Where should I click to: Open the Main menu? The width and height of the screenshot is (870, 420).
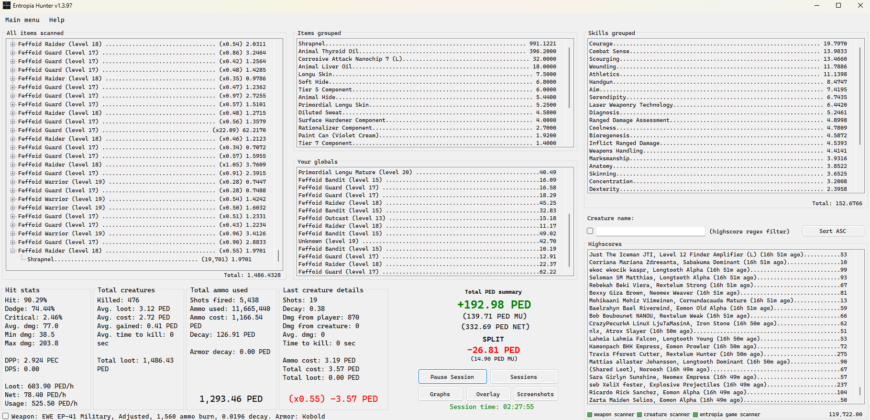point(22,20)
